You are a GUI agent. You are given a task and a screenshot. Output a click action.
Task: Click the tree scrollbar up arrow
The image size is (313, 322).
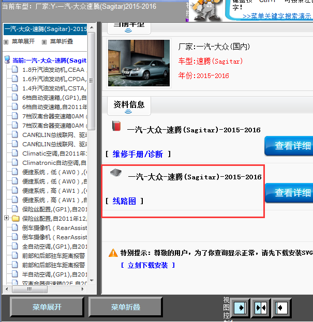click(x=92, y=27)
